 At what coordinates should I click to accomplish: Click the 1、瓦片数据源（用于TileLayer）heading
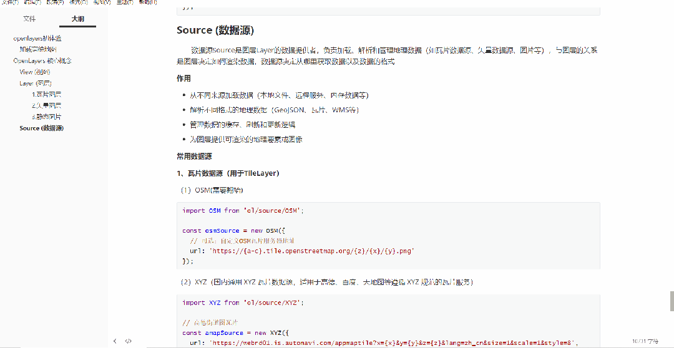tap(228, 173)
